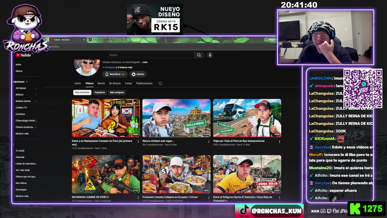Play the Mollendo video thumbnail
The height and width of the screenshot is (218, 387).
coord(177,118)
